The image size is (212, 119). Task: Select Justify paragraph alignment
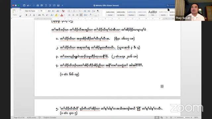81,15
